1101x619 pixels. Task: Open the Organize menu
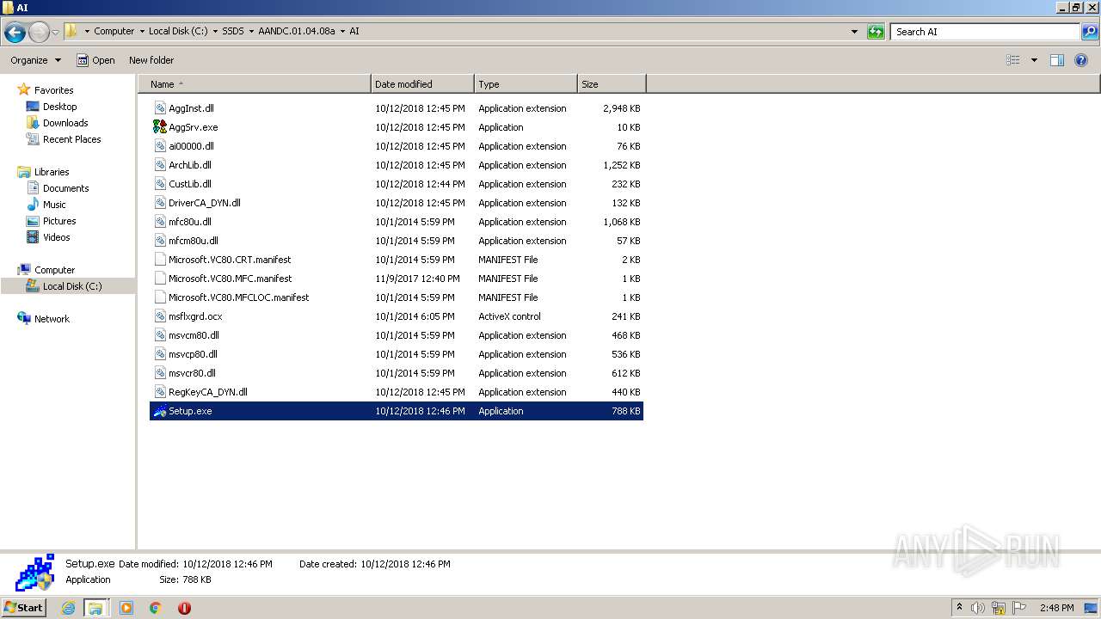tap(35, 60)
